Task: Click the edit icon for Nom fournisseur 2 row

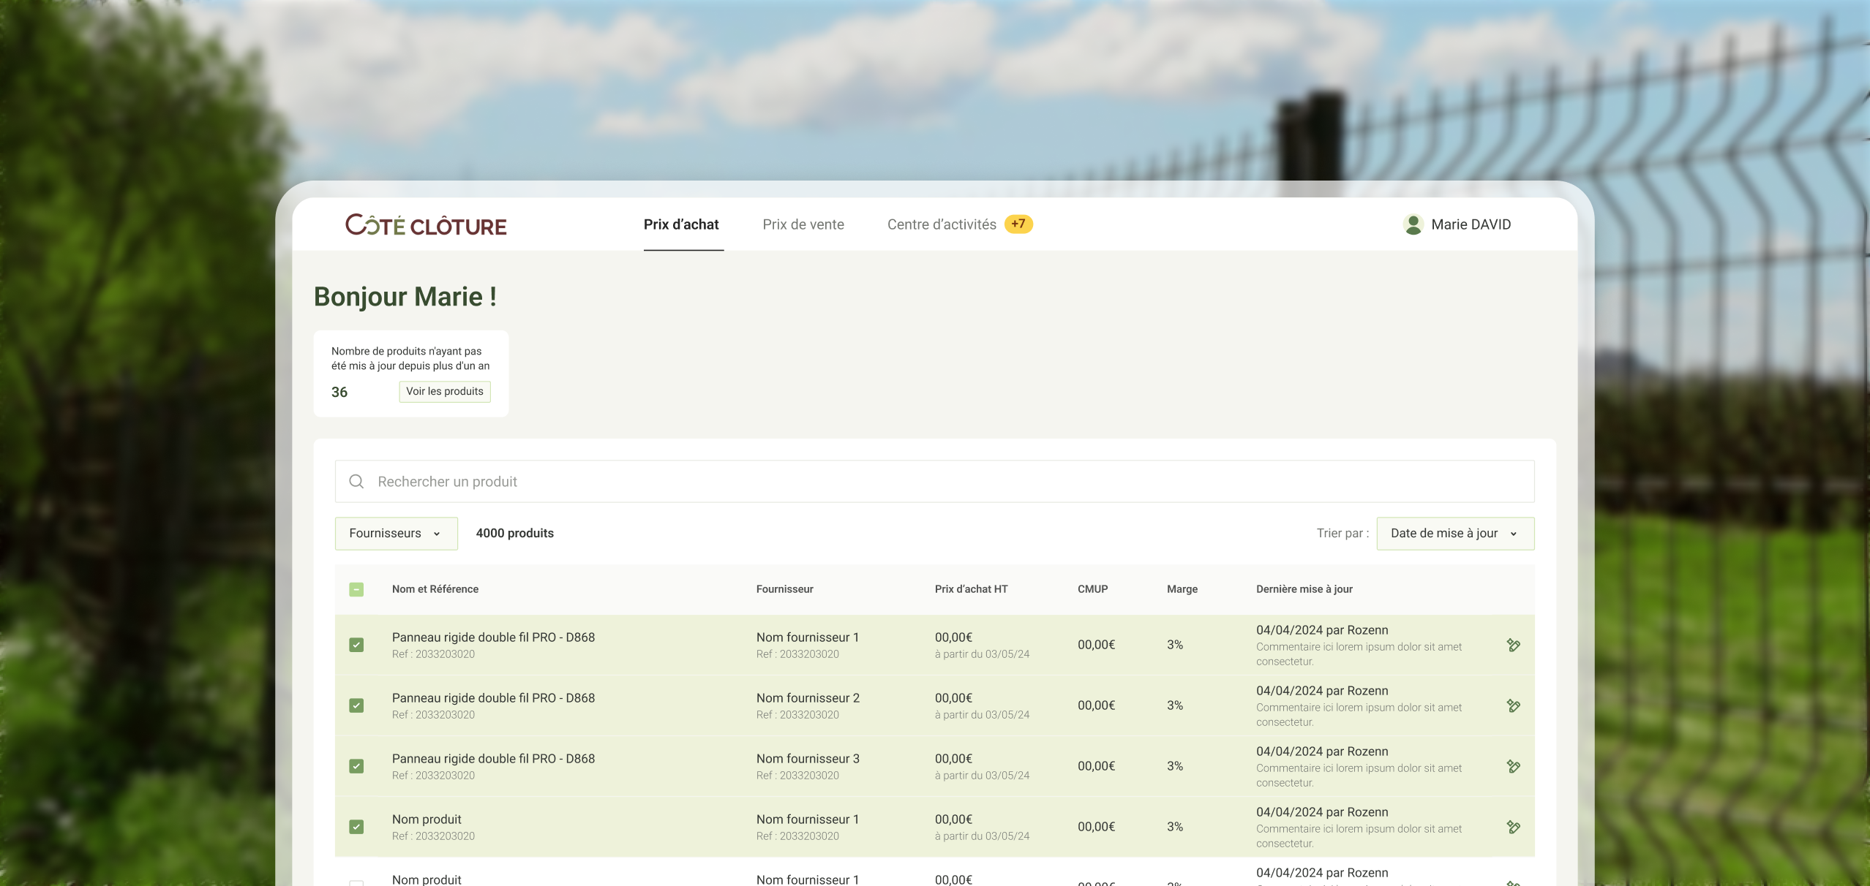Action: tap(1514, 705)
